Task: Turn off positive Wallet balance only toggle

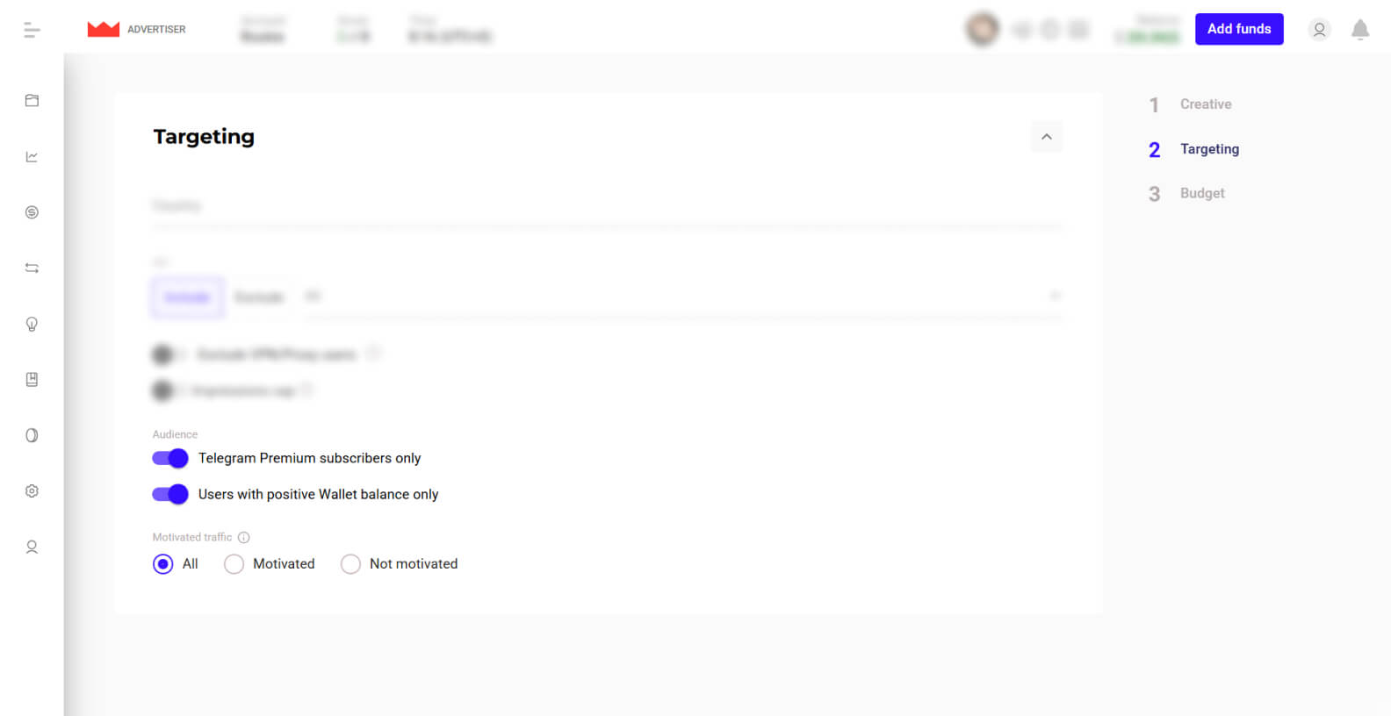Action: [170, 494]
